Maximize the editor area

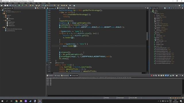[x=147, y=8]
